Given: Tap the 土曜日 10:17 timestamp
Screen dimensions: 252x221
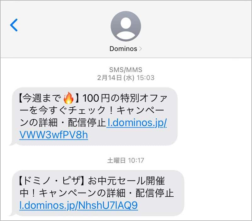Looking at the screenshot, I should point(126,160).
